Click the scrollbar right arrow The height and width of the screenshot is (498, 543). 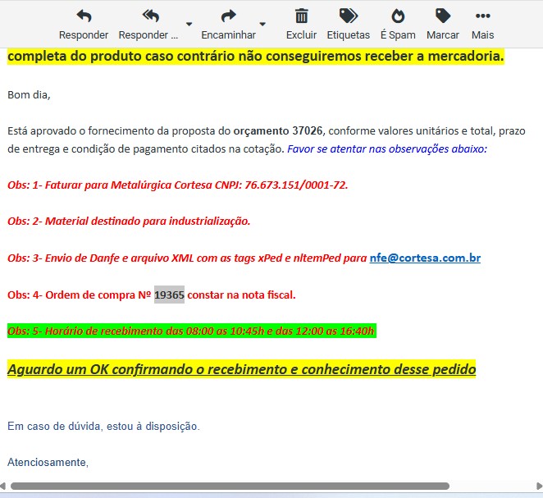coord(538,487)
